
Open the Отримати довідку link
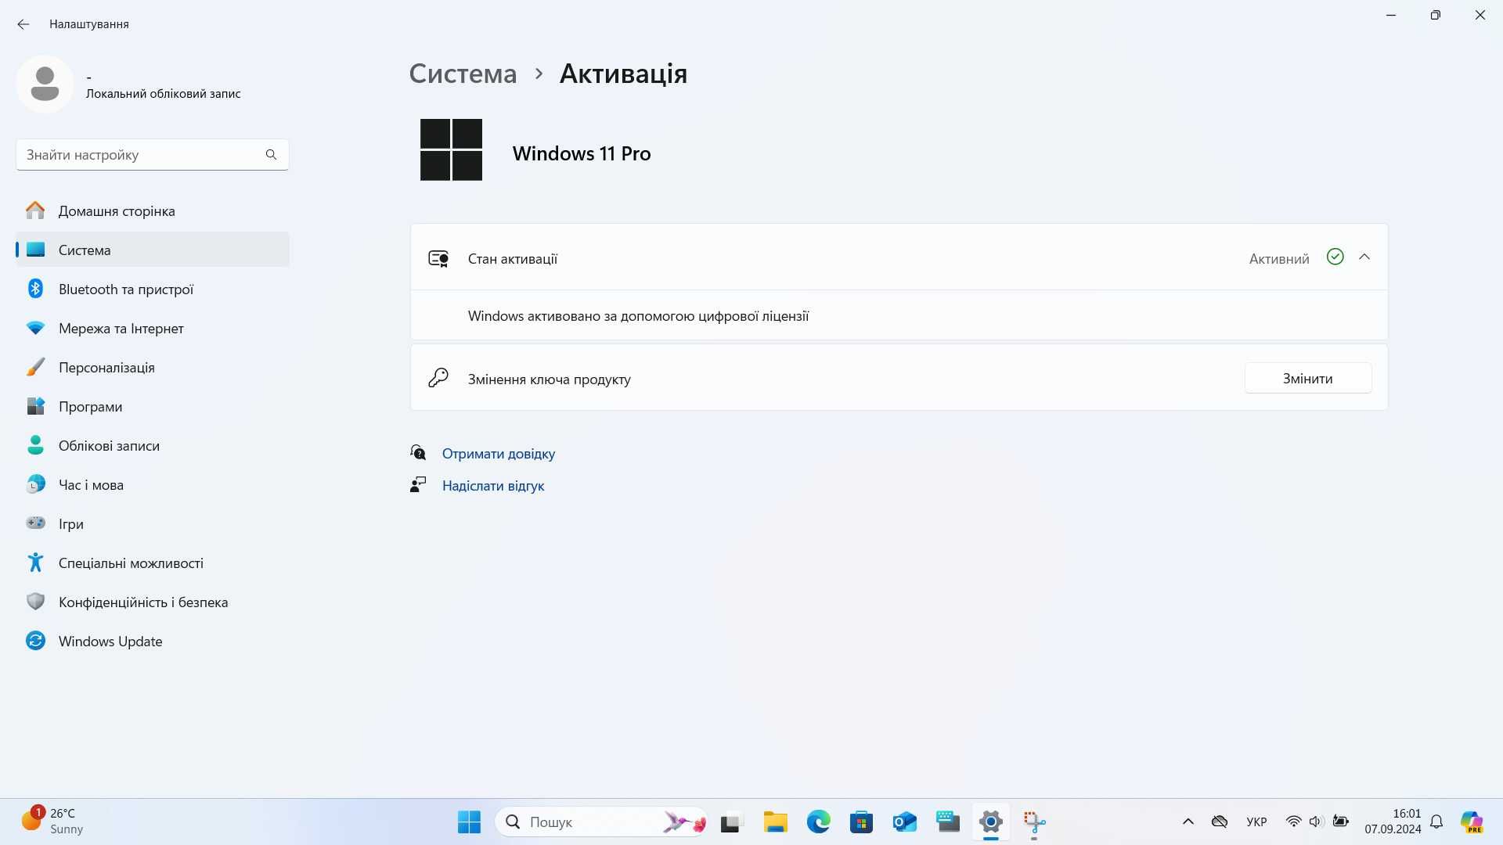[x=499, y=453]
